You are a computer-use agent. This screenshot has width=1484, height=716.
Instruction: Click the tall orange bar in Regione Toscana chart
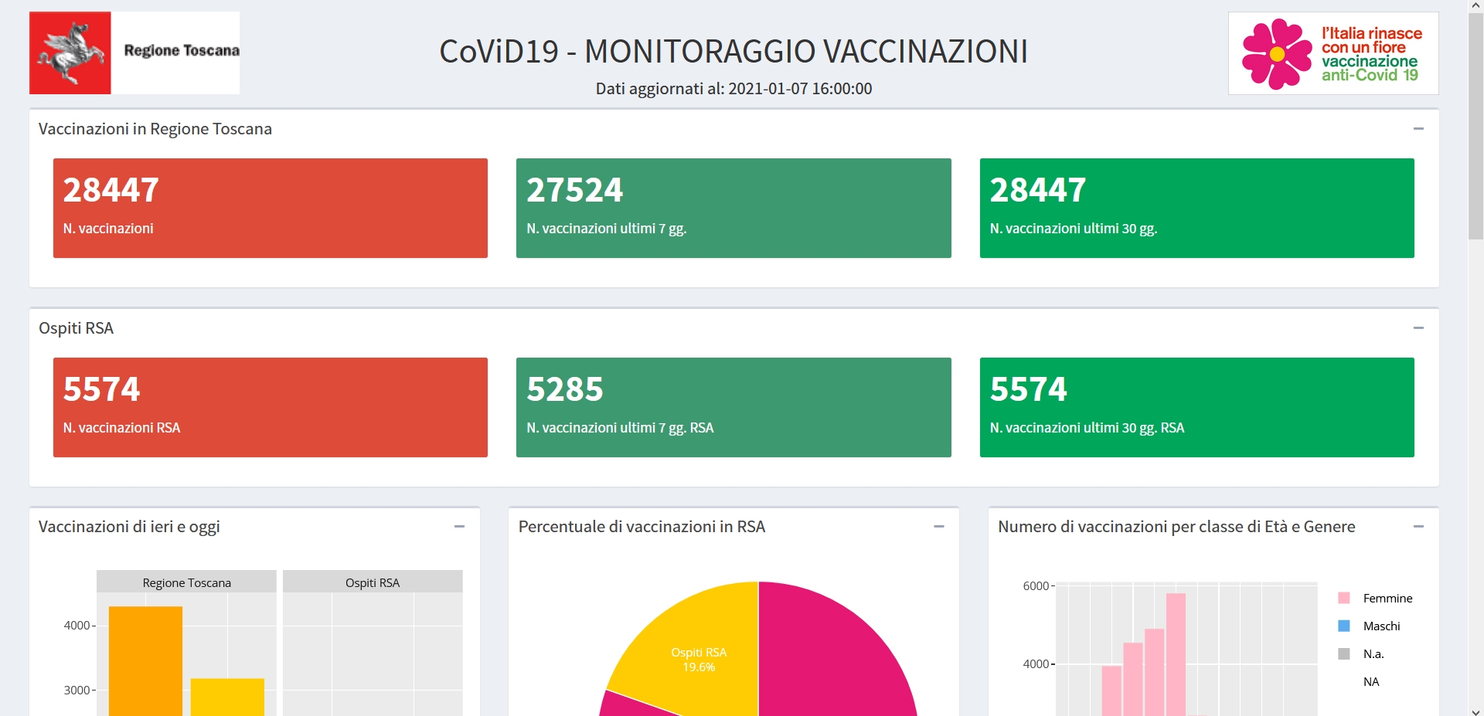[x=145, y=661]
